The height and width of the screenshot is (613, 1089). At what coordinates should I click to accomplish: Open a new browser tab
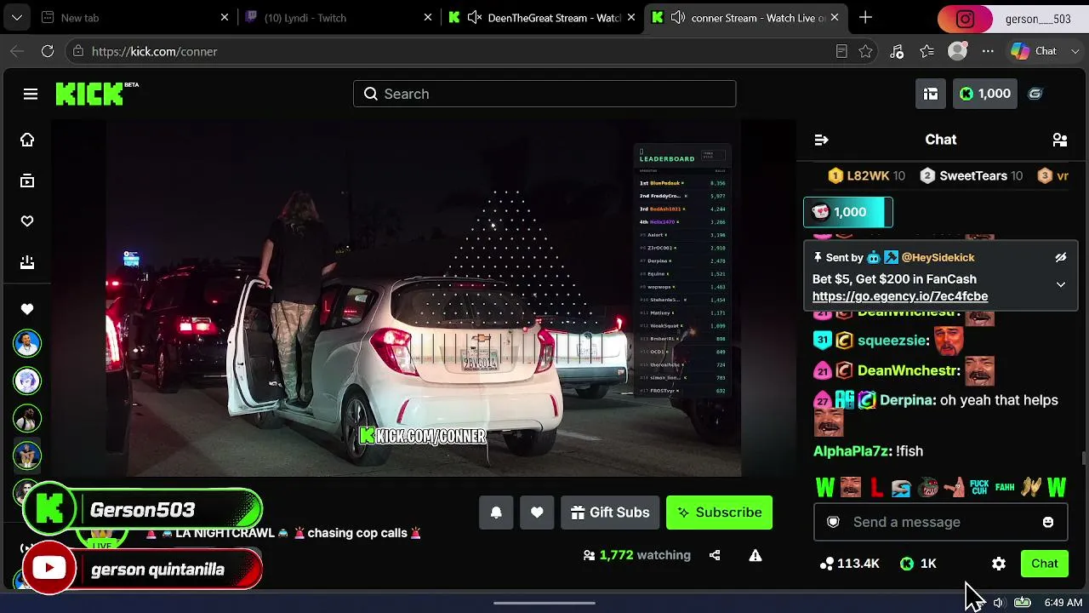tap(865, 18)
